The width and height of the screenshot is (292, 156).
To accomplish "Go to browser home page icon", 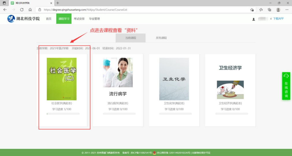I will 30,10.
